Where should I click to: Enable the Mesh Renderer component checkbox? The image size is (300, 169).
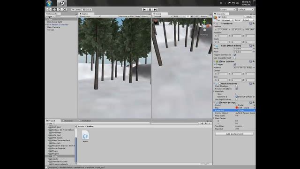pos(220,84)
